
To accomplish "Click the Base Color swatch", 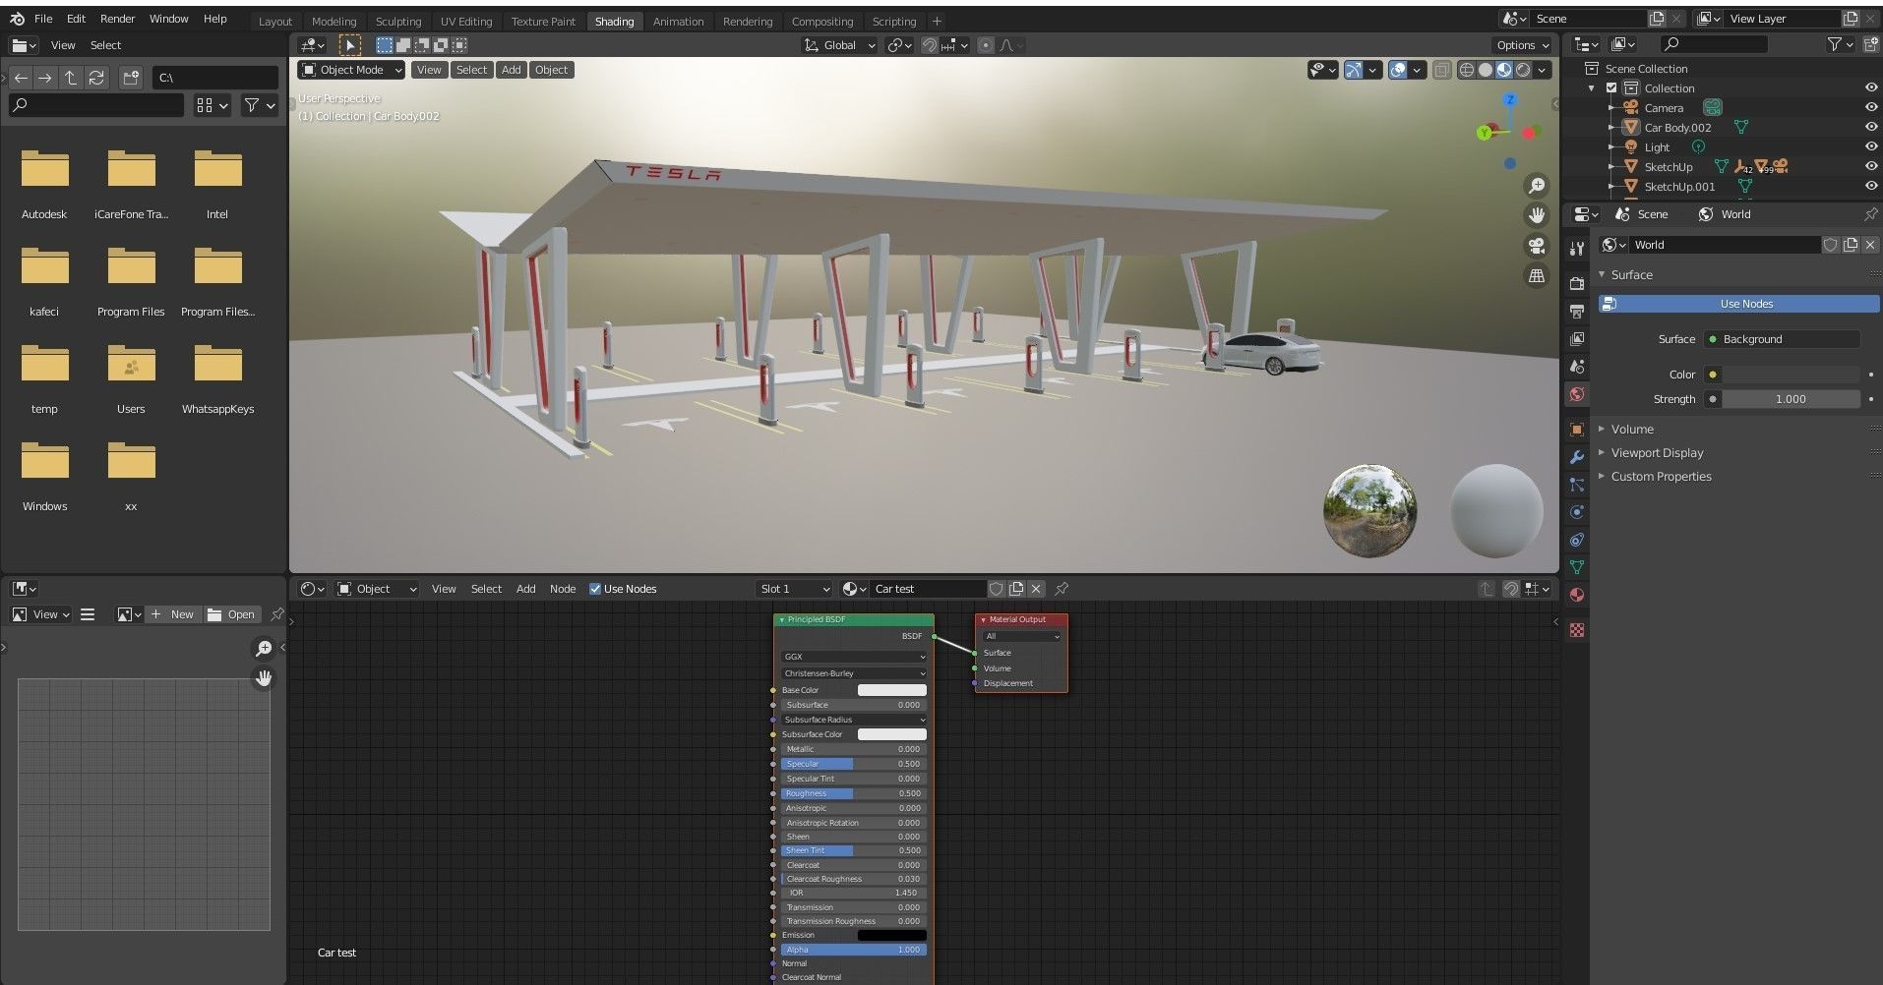I will coord(891,690).
